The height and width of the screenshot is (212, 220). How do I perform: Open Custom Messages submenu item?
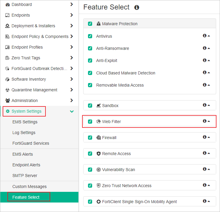(30, 187)
